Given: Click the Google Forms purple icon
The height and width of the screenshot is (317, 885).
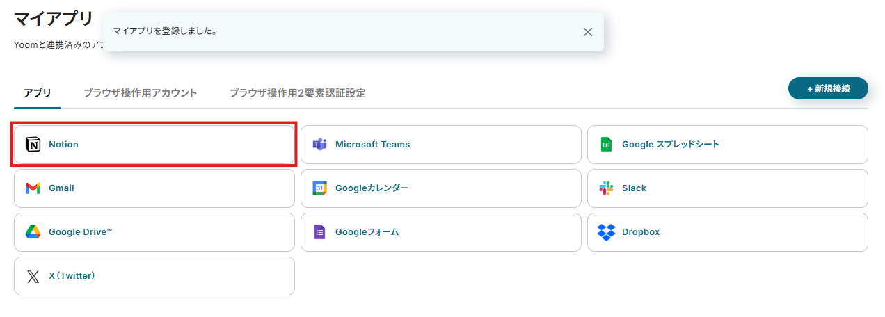Looking at the screenshot, I should click(319, 232).
